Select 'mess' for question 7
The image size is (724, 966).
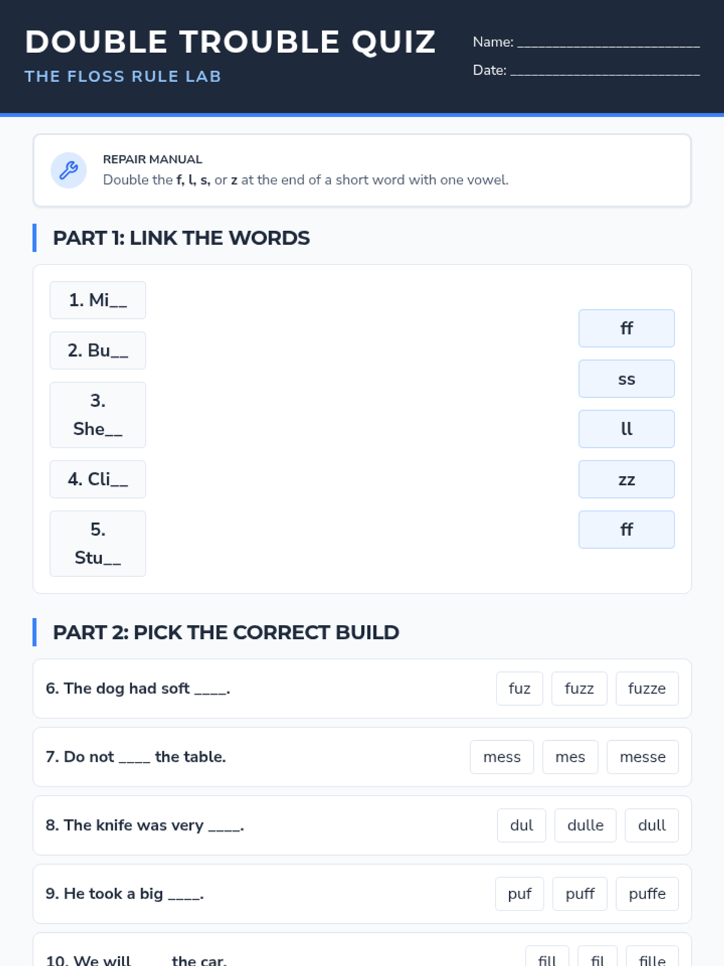tap(501, 757)
